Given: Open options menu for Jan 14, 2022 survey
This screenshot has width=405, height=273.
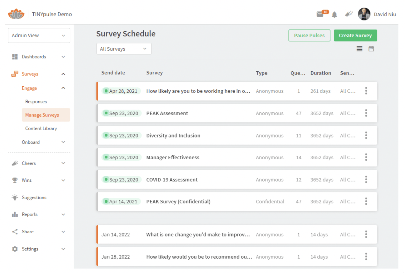Looking at the screenshot, I should tap(366, 234).
